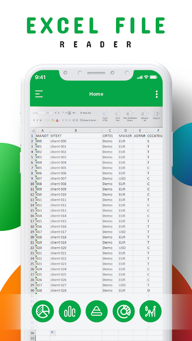This screenshot has height=341, width=192.
Task: Tap the pie chart icon
Action: coord(43,311)
